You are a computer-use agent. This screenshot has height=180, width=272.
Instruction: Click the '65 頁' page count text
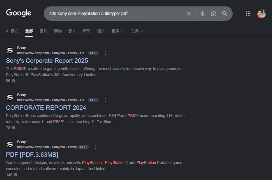click(x=11, y=81)
